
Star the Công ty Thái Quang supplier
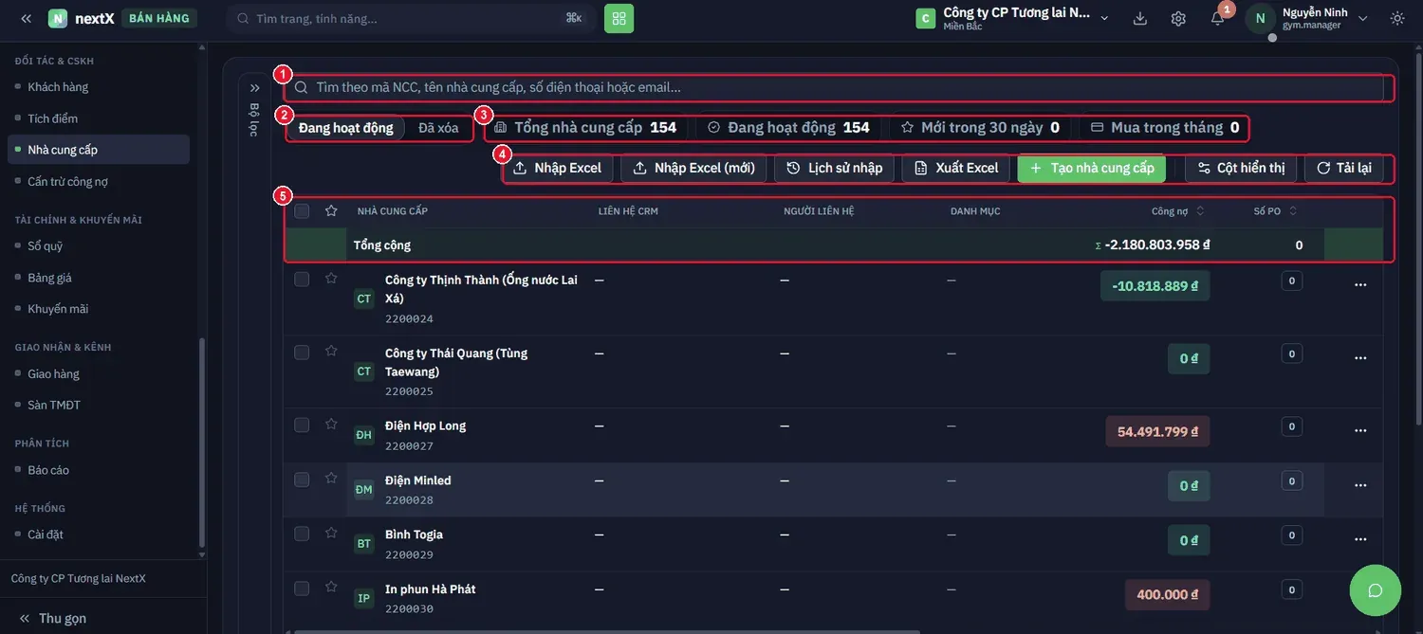click(x=331, y=351)
